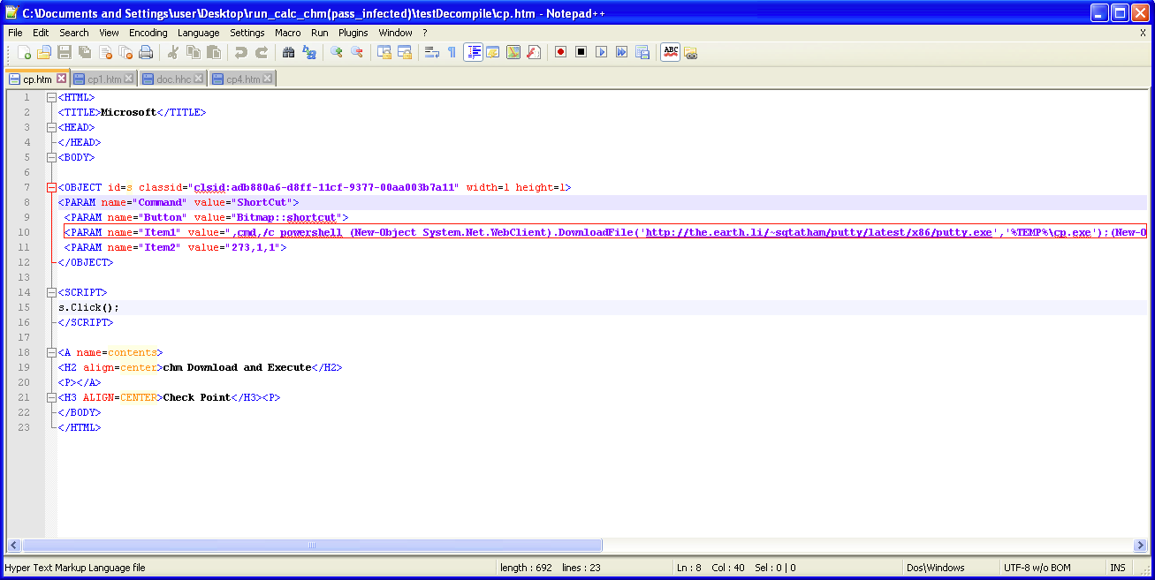The image size is (1155, 580).
Task: Toggle word wrap in the toolbar
Action: (x=432, y=52)
